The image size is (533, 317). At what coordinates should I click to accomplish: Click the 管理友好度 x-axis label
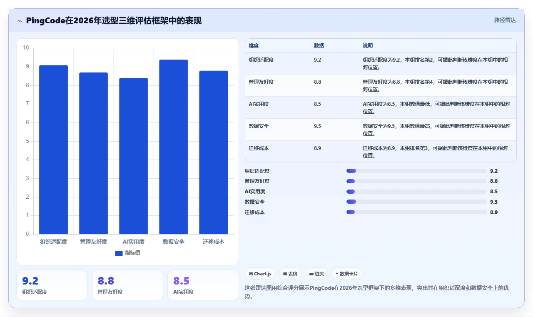[x=93, y=242]
